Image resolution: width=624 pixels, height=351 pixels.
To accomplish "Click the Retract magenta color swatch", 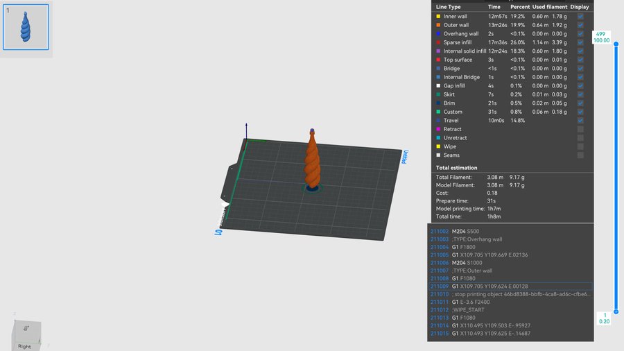I will click(x=438, y=129).
